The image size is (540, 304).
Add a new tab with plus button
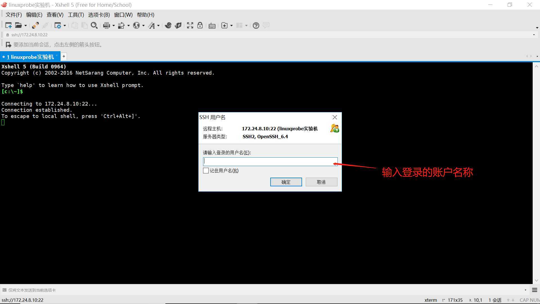click(x=64, y=57)
